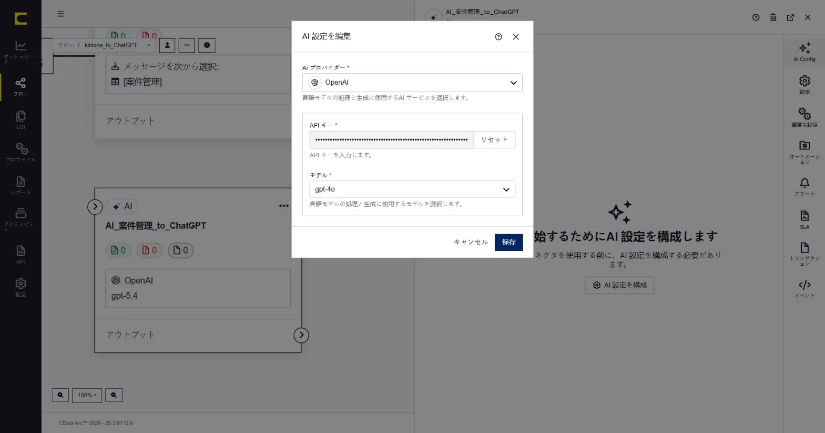Screen dimensions: 825x433
Task: Open the ダッシュボード sidebar item
Action: tap(20, 51)
